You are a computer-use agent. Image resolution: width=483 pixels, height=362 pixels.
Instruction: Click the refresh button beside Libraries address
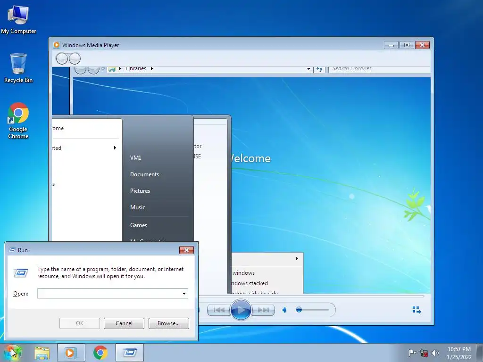pos(319,69)
